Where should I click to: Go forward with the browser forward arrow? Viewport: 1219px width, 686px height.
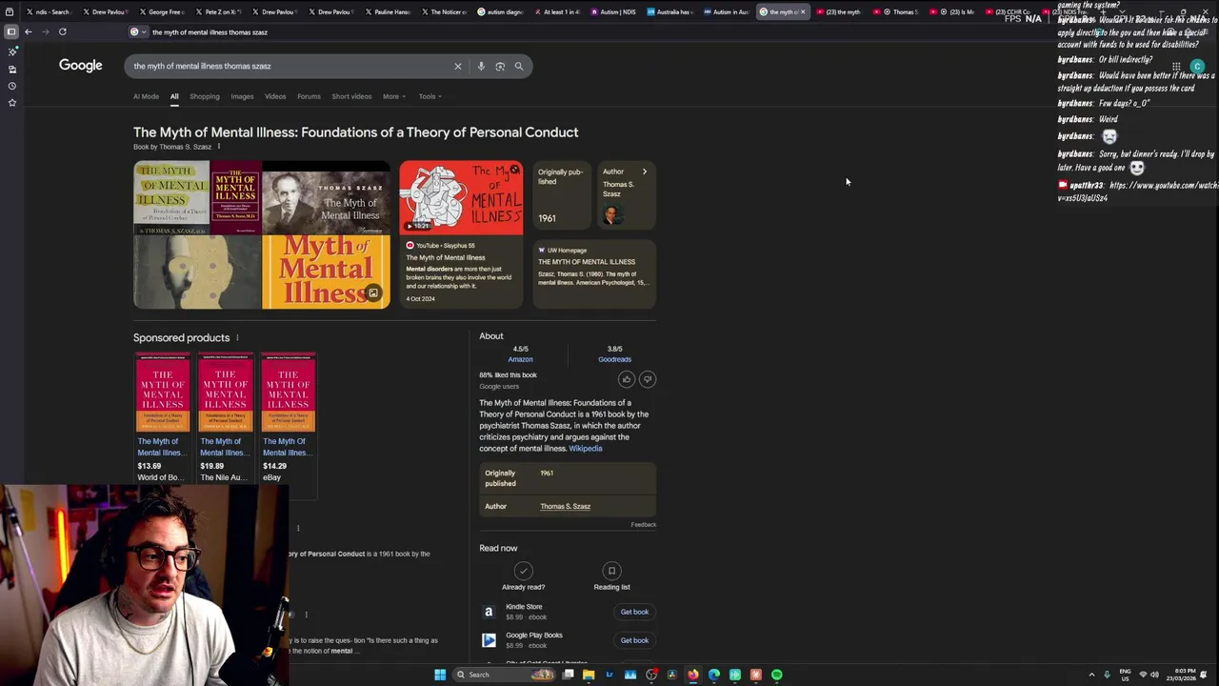click(45, 31)
